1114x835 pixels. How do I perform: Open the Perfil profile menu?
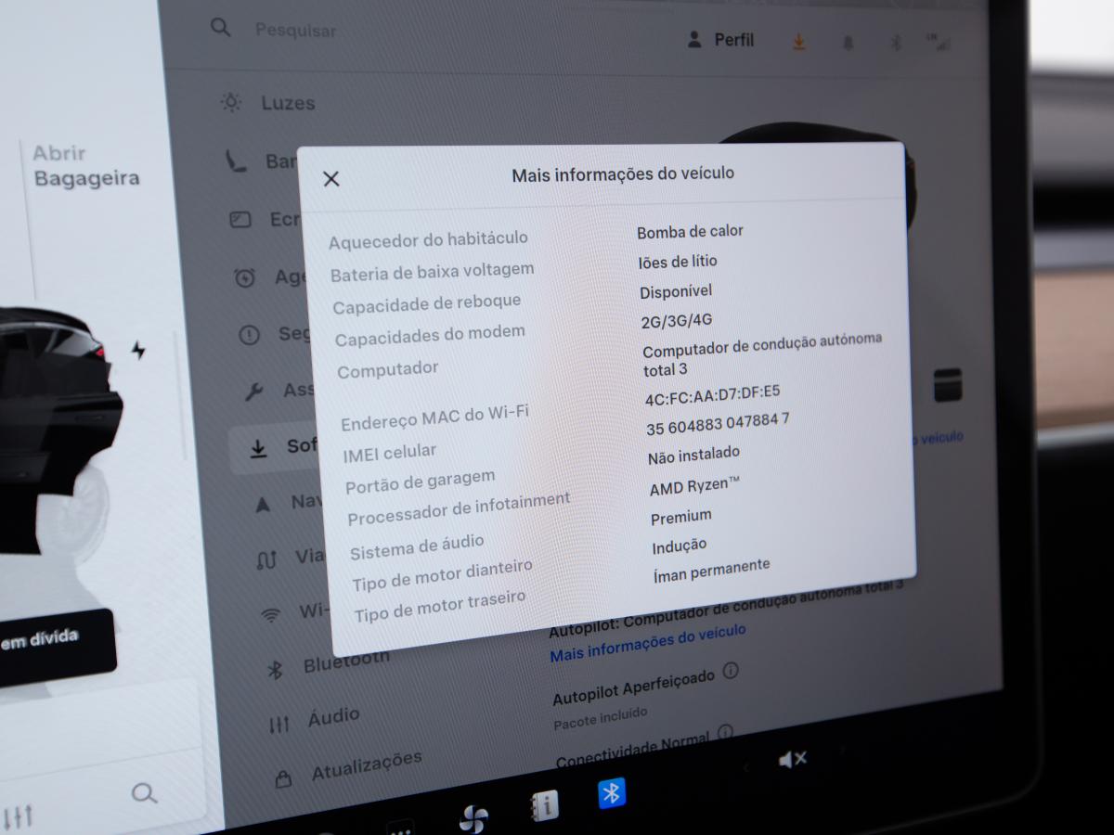point(720,41)
